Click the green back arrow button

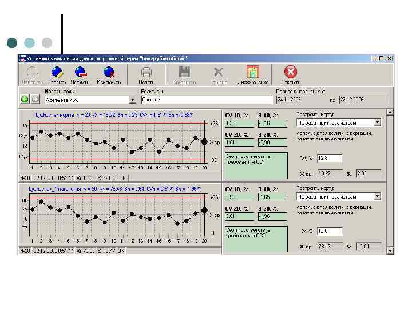pyautogui.click(x=25, y=100)
